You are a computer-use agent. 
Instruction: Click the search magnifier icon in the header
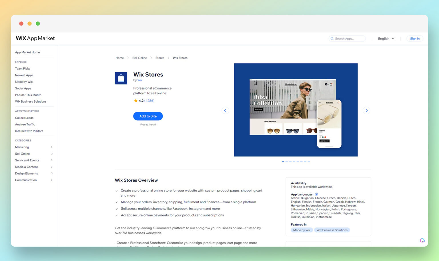point(332,38)
